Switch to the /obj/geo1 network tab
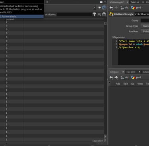The image size is (149, 146). (x=114, y=72)
